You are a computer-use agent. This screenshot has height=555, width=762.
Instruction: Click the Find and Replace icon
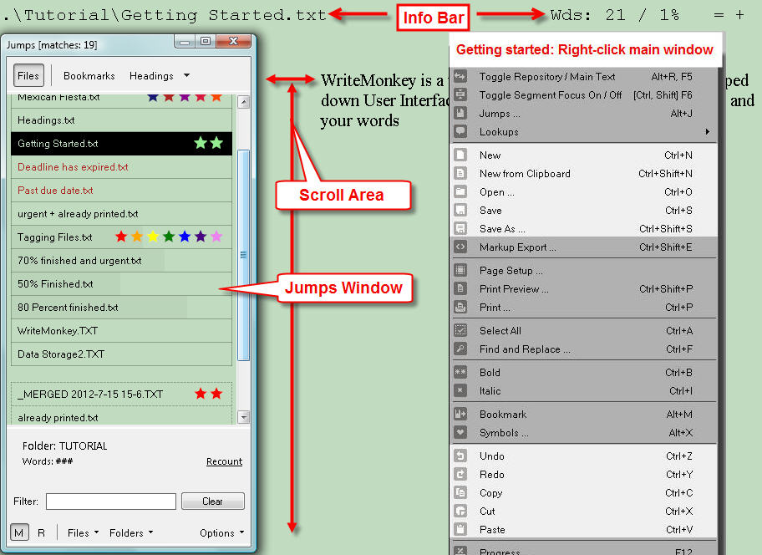point(460,349)
